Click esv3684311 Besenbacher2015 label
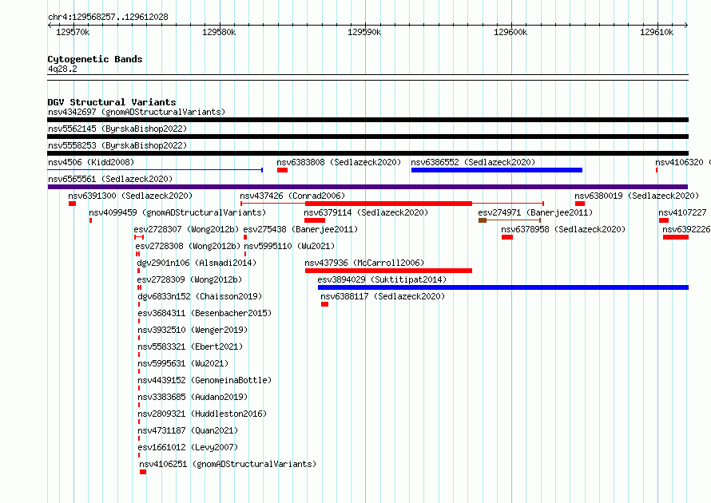This screenshot has height=503, width=711. click(x=205, y=313)
